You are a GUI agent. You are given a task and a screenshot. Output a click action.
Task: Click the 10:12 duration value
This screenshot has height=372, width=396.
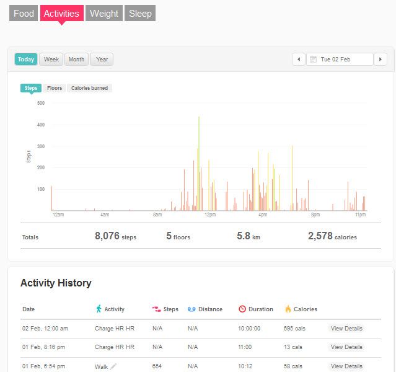[x=245, y=366]
